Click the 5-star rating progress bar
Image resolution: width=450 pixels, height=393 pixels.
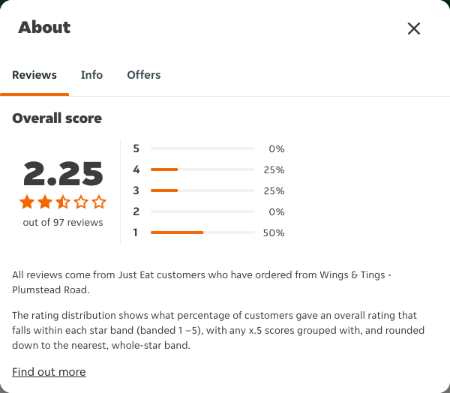[x=203, y=148]
